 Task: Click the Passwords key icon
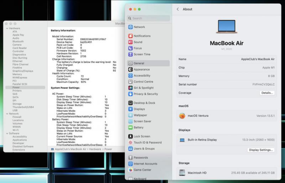[130, 158]
